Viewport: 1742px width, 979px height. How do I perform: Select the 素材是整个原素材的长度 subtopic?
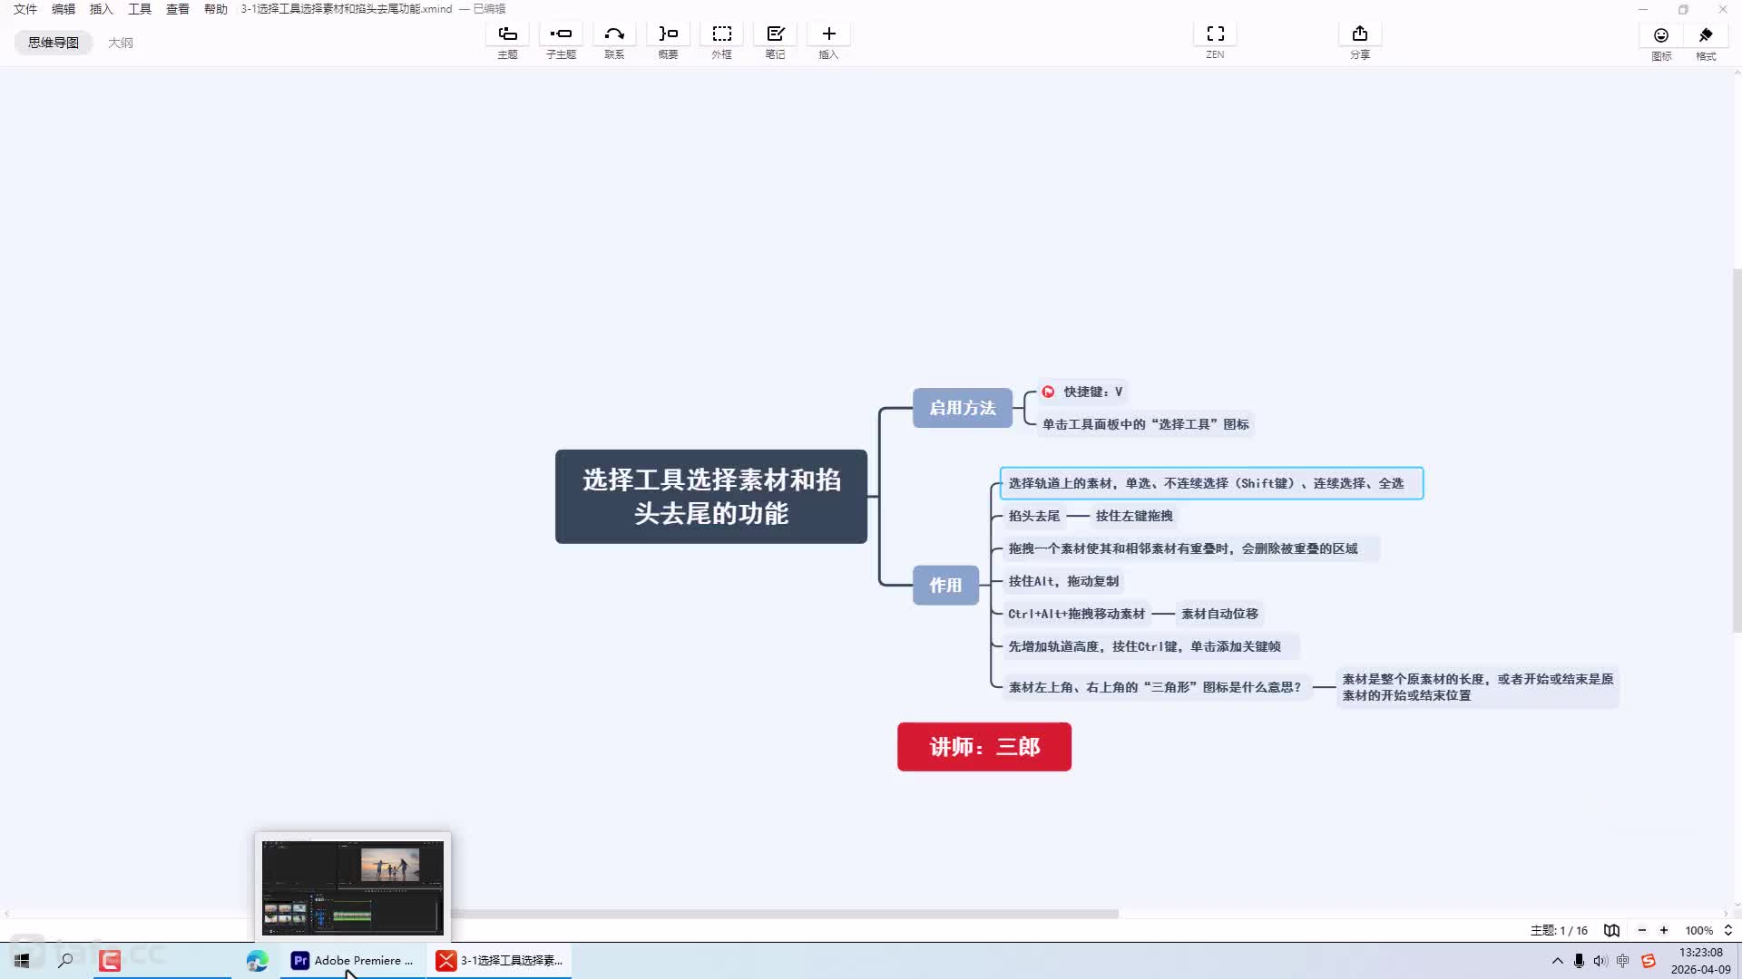[x=1477, y=687]
